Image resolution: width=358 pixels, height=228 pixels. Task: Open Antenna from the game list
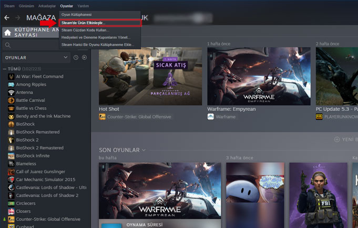24,92
